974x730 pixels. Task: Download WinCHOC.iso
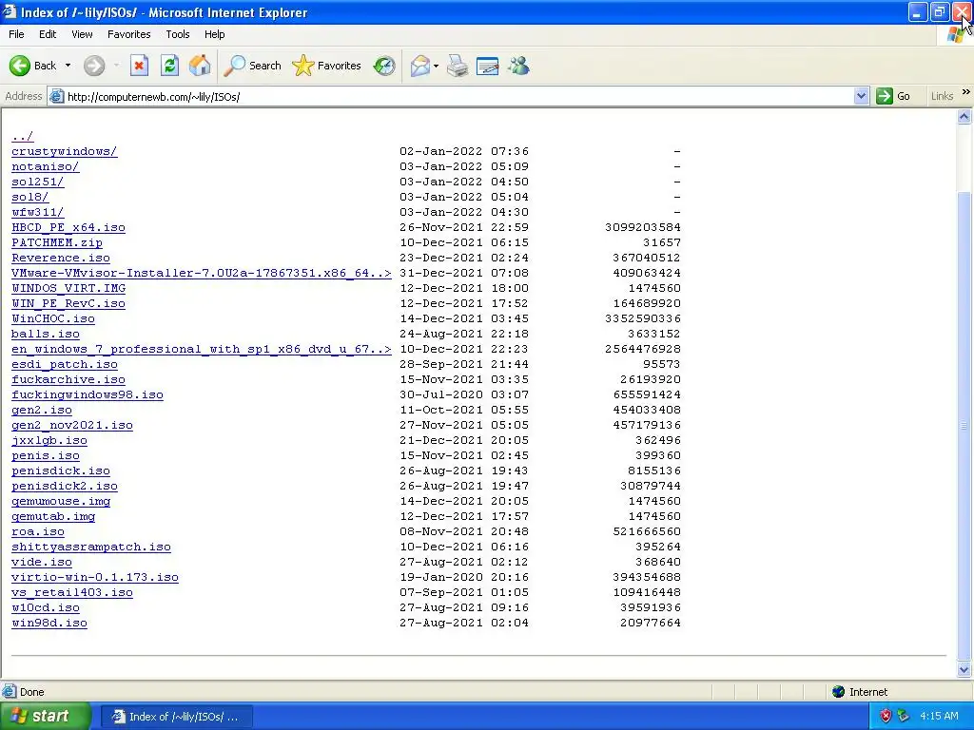pos(53,318)
